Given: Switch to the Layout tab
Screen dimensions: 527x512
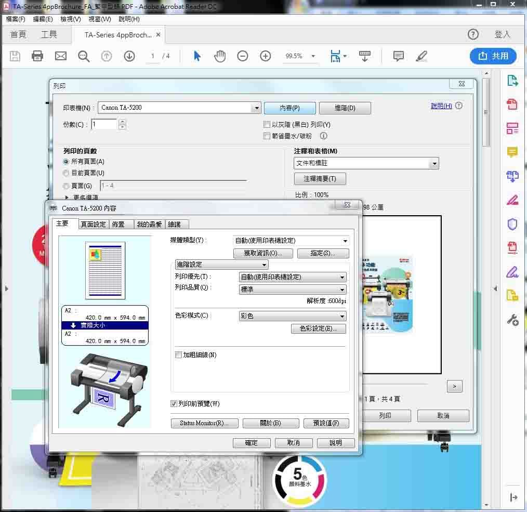Looking at the screenshot, I should point(121,225).
